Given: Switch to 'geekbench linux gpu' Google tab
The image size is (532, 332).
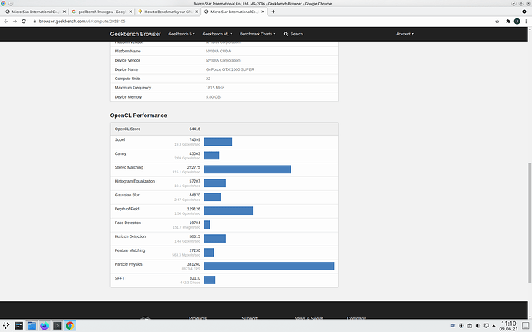Looking at the screenshot, I should (x=102, y=12).
